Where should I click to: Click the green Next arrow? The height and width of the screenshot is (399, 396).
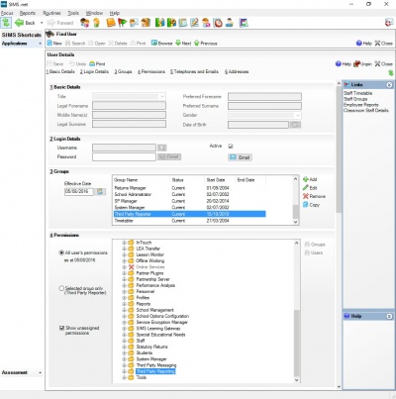178,44
